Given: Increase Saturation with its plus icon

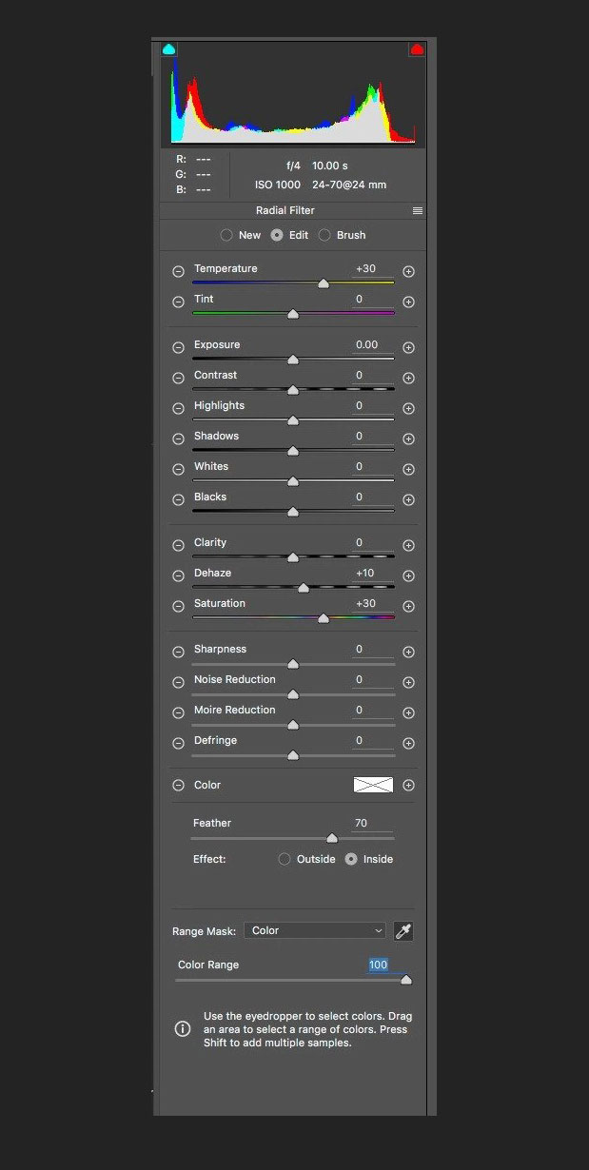Looking at the screenshot, I should (x=408, y=606).
